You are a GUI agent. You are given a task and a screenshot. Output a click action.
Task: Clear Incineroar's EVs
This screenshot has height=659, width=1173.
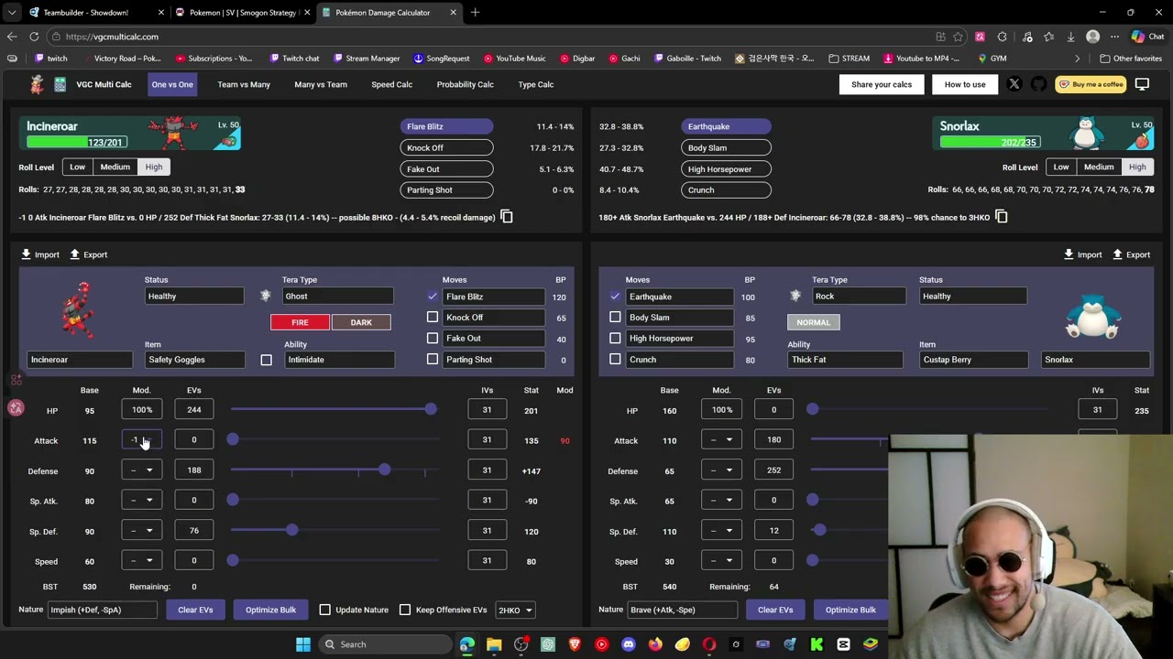pyautogui.click(x=195, y=610)
